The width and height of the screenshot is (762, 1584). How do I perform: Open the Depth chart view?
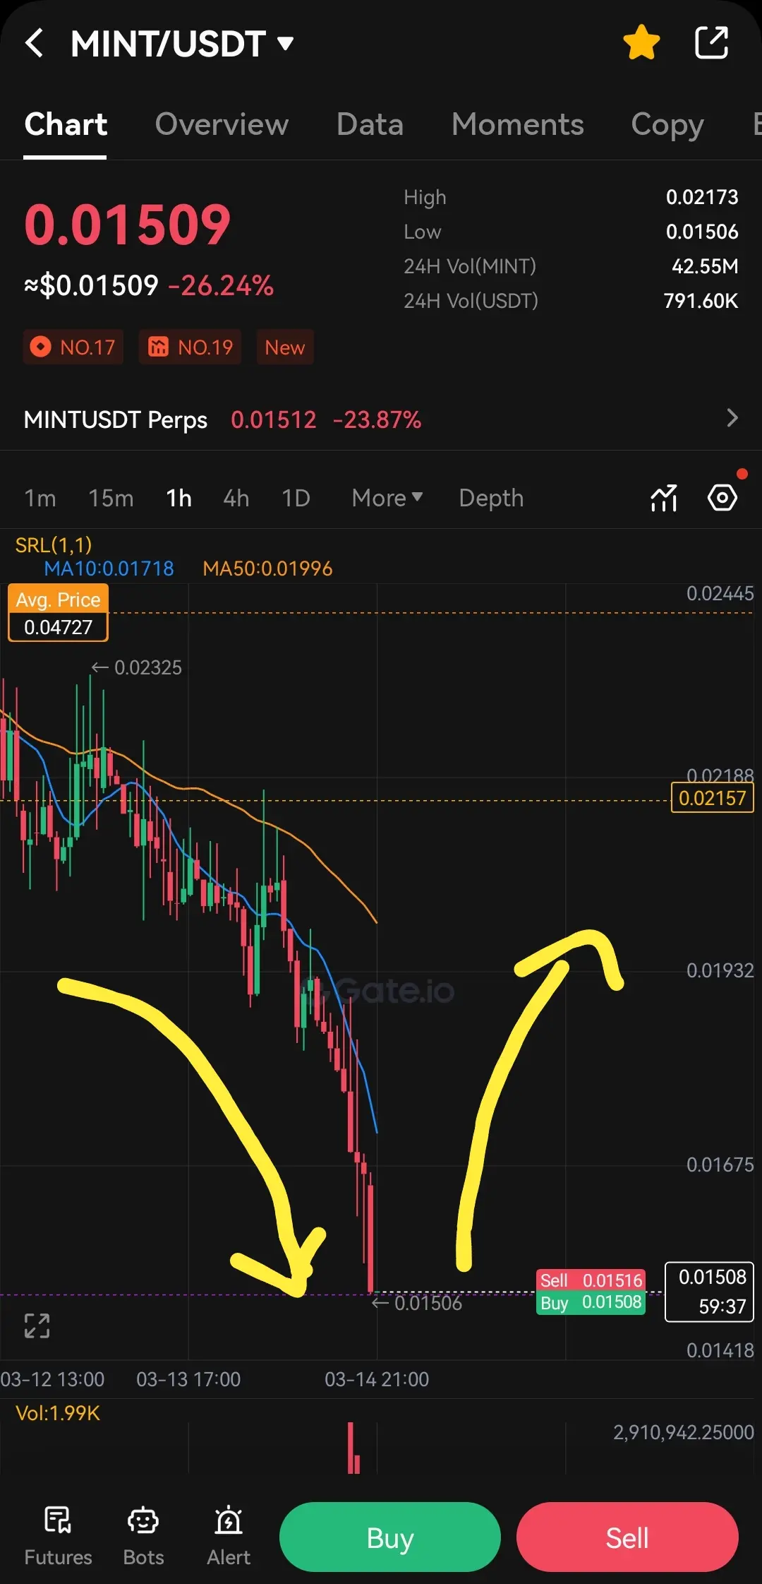491,498
